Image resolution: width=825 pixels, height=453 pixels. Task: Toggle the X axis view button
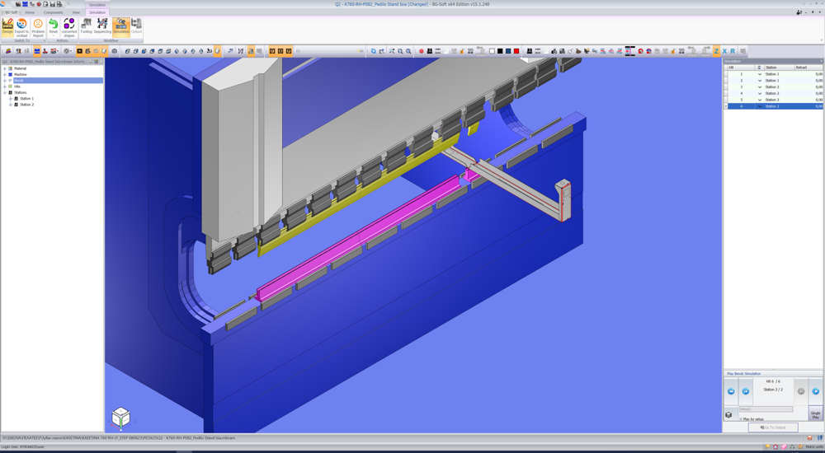[x=724, y=51]
